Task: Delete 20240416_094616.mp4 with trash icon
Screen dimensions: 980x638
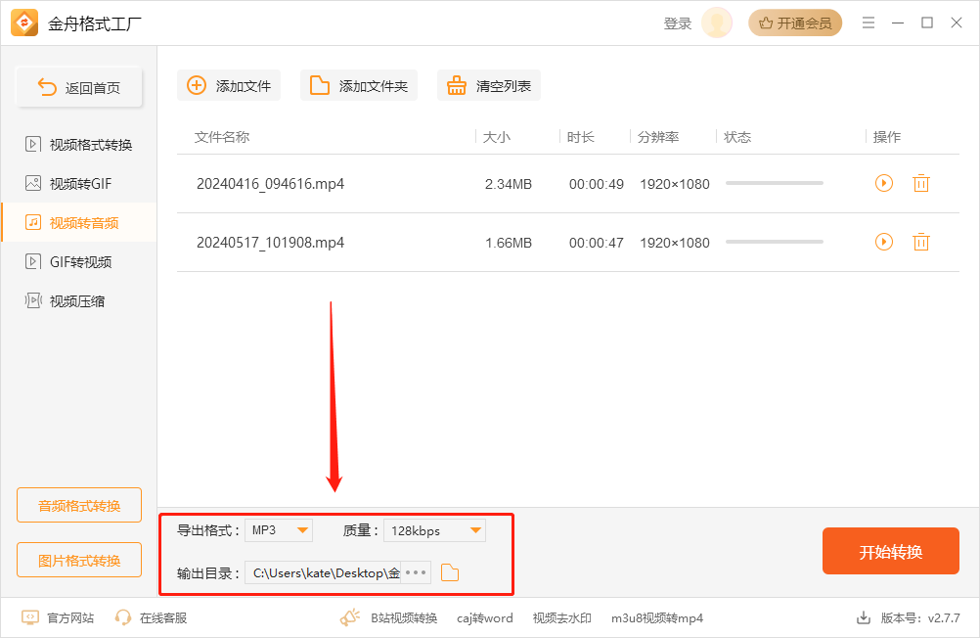Action: [x=921, y=183]
